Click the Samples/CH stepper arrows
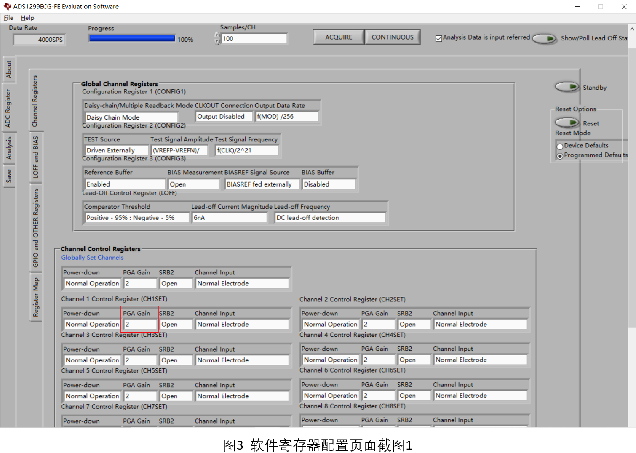636x453 pixels. pos(217,38)
